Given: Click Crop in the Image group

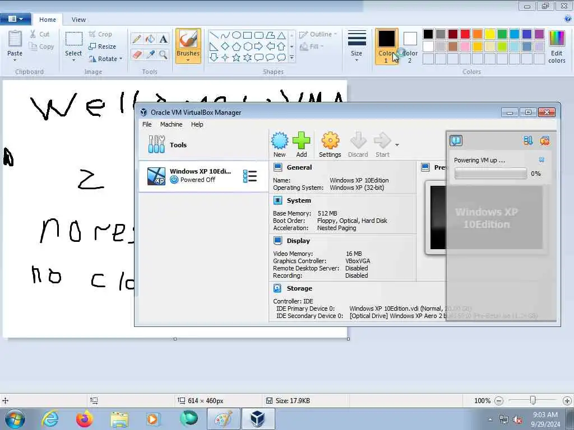Looking at the screenshot, I should click(x=100, y=34).
